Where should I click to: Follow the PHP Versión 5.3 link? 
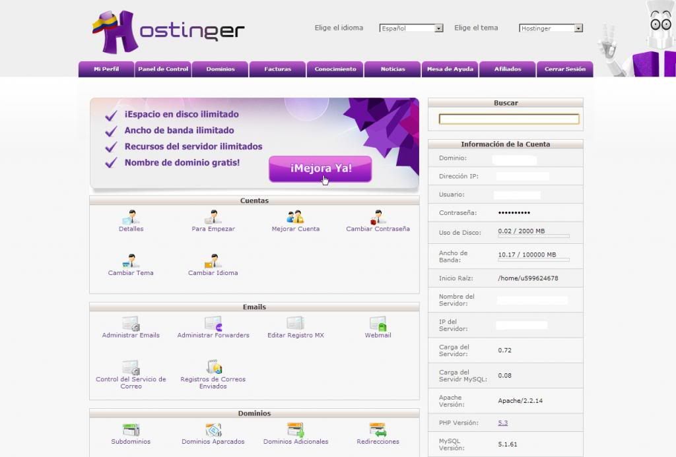pos(502,423)
